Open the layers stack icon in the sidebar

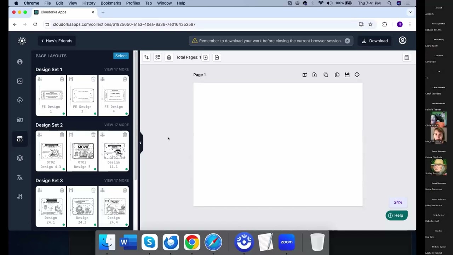point(20,158)
